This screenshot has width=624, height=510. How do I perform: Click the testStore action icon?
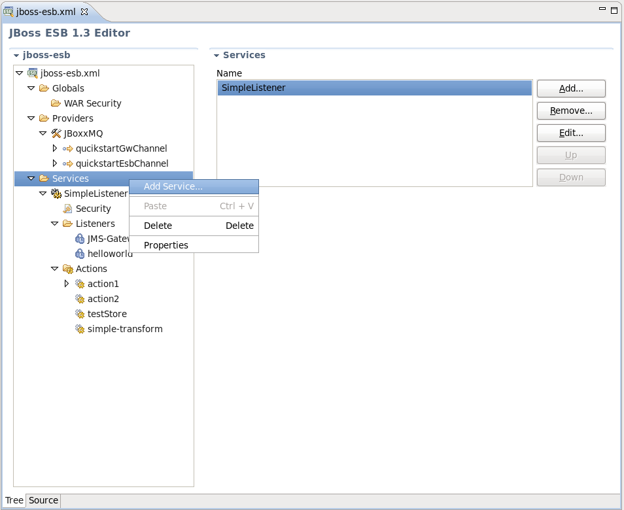[80, 314]
